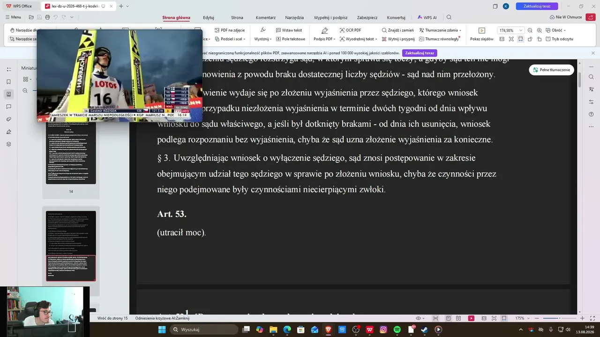Click the Windows Start button

(162, 330)
